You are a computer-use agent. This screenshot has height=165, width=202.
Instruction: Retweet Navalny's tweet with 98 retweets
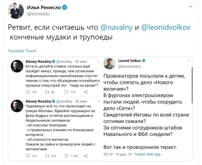[x=47, y=92]
